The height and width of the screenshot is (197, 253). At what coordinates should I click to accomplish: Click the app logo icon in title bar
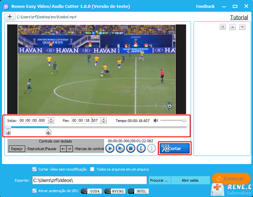[x=6, y=7]
